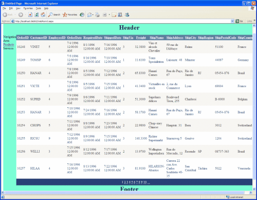This screenshot has height=200, width=257.
Task: Click the Services navigation text
Action: click(8, 48)
